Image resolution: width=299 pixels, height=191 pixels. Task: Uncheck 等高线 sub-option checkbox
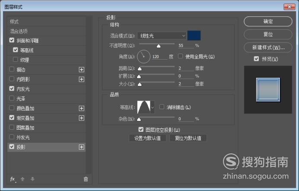[x=16, y=50]
